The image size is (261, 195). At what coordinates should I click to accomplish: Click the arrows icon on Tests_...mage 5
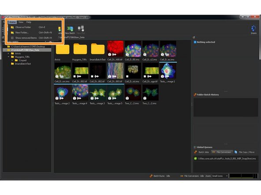(x=114, y=98)
